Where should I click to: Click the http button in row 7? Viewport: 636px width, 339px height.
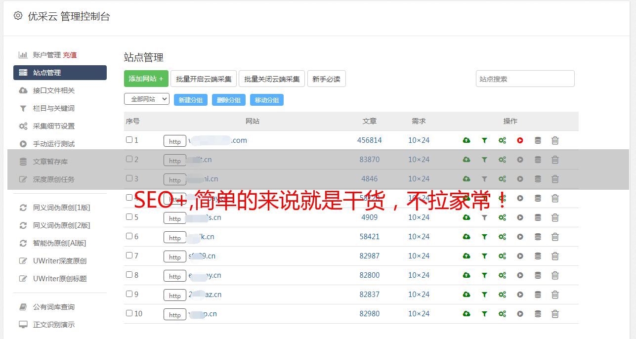(x=175, y=256)
